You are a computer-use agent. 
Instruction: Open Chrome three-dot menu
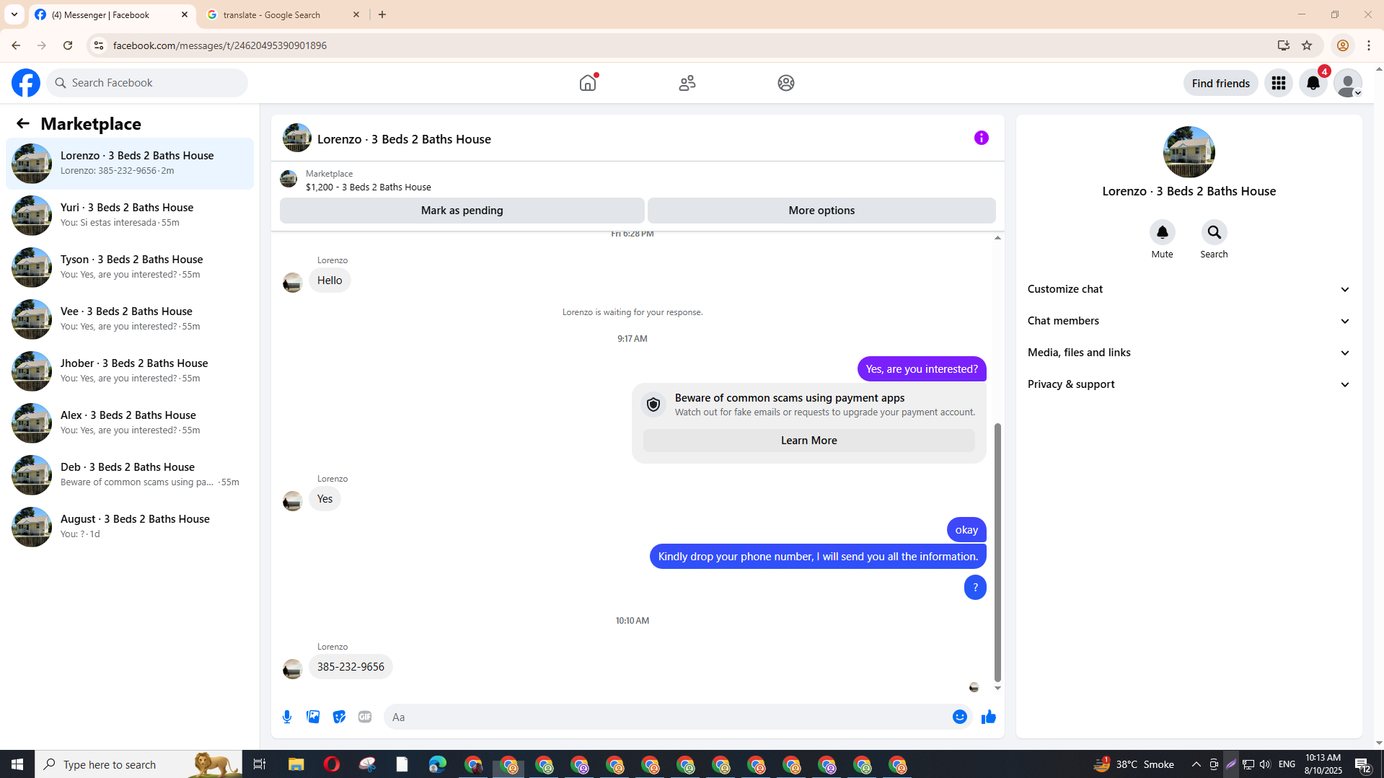1369,45
